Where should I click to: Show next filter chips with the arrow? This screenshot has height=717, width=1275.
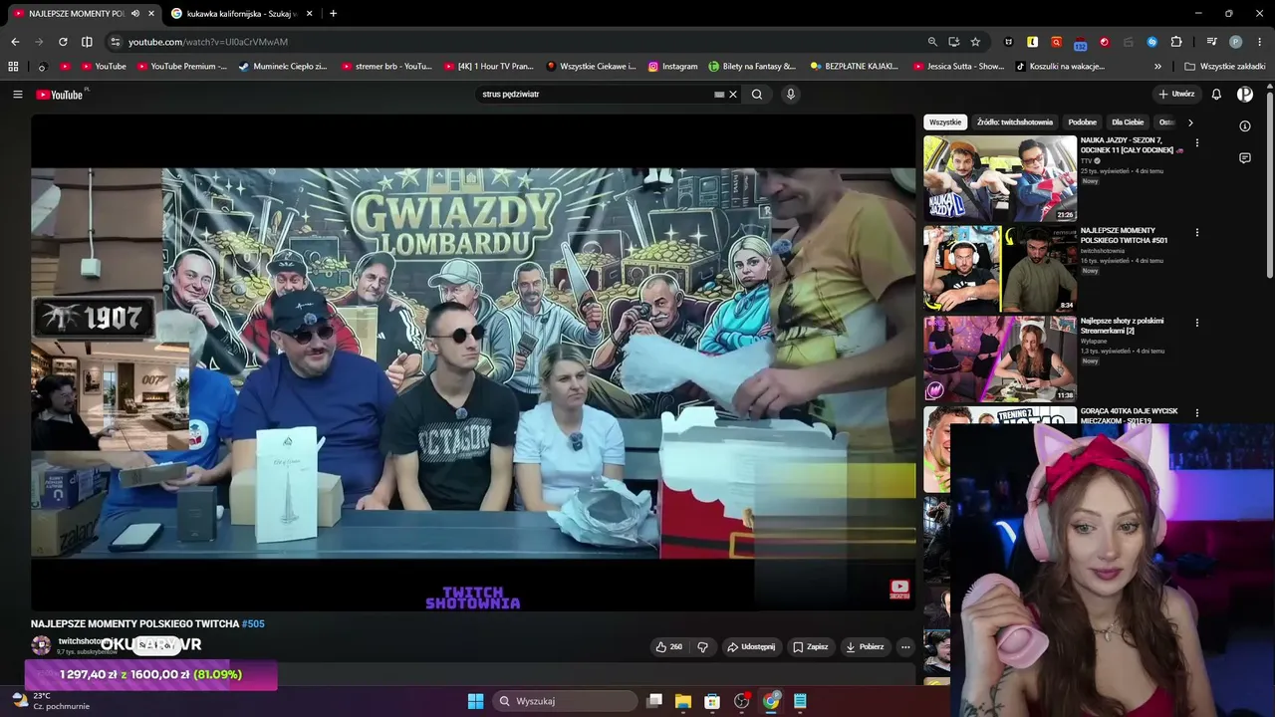tap(1190, 122)
